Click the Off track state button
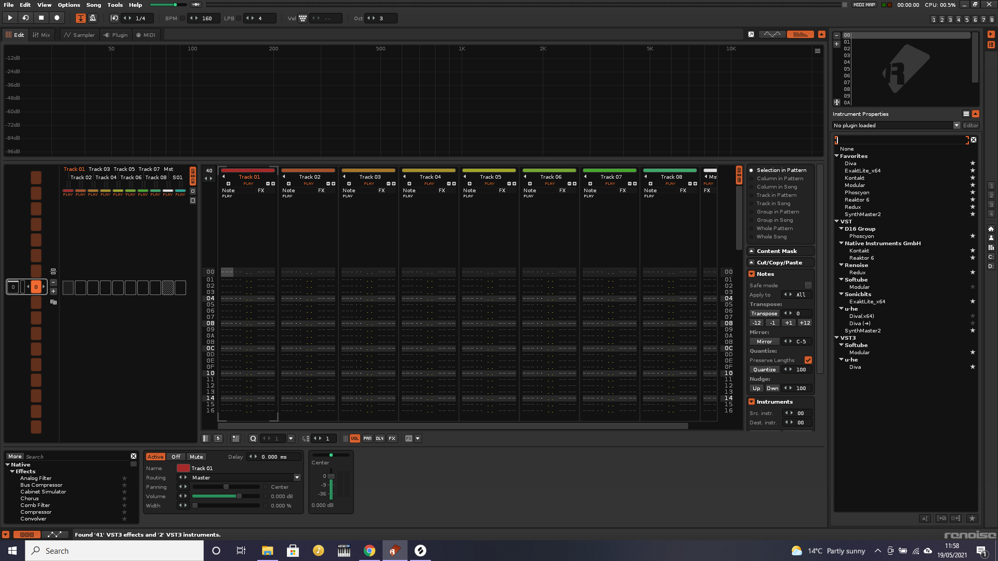The height and width of the screenshot is (561, 998). point(176,457)
